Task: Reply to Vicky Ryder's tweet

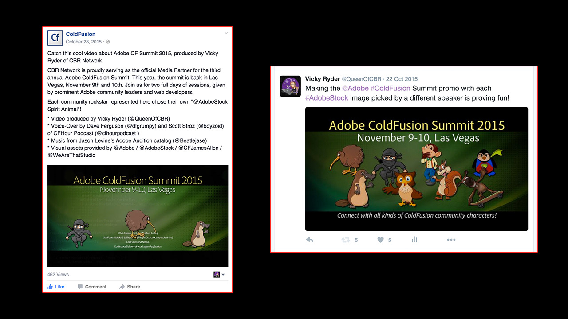Action: [x=310, y=240]
